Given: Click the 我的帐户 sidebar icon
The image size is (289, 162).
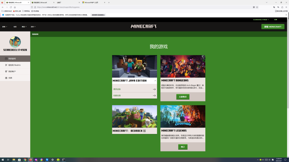Looking at the screenshot, I should pos(6,71).
